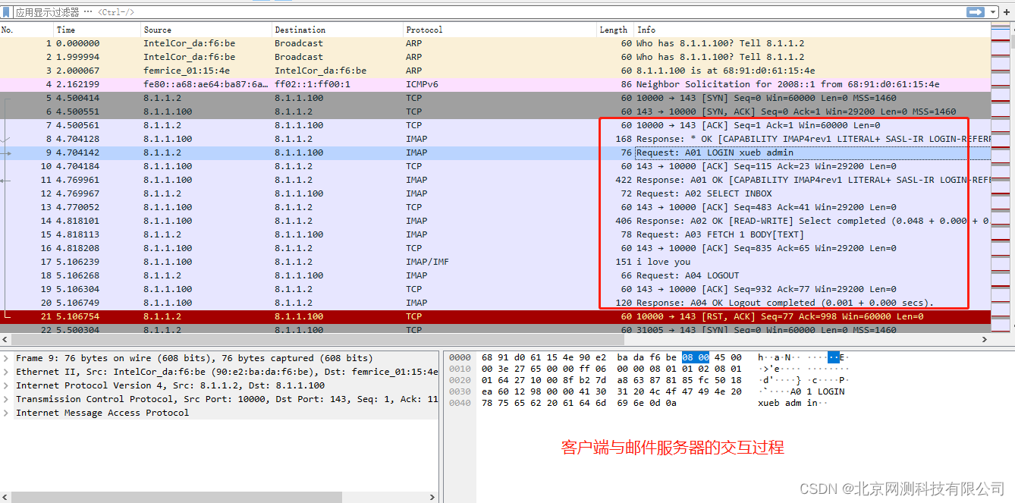Select packet 18 Request A04 LOGOUT
Viewport: 1015px width, 503px height.
(x=495, y=275)
